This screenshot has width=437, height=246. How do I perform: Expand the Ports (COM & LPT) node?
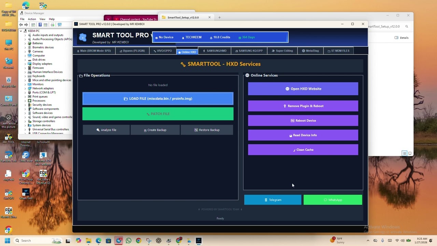tap(25, 93)
